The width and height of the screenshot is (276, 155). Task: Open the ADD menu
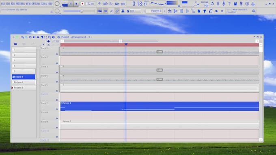[x=13, y=4]
